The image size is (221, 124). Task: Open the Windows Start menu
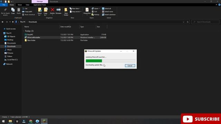point(3,121)
